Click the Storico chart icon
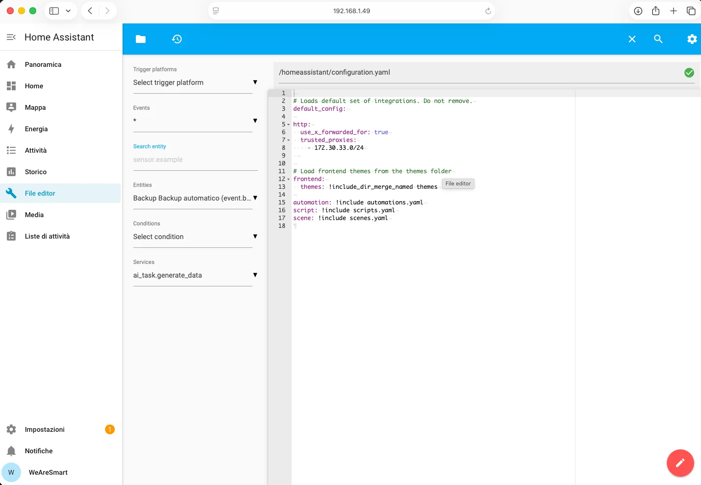701x485 pixels. tap(11, 172)
